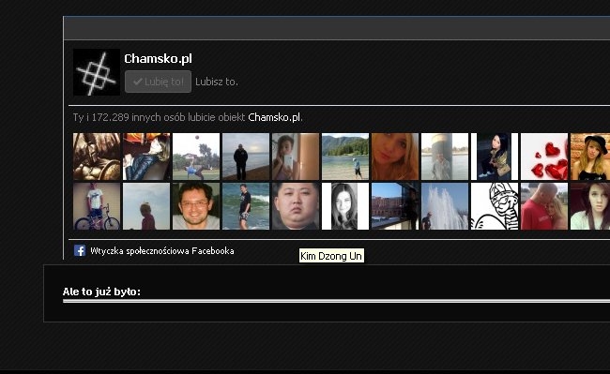Click the woman in black hat thumbnail
The width and height of the screenshot is (610, 374).
(x=590, y=157)
